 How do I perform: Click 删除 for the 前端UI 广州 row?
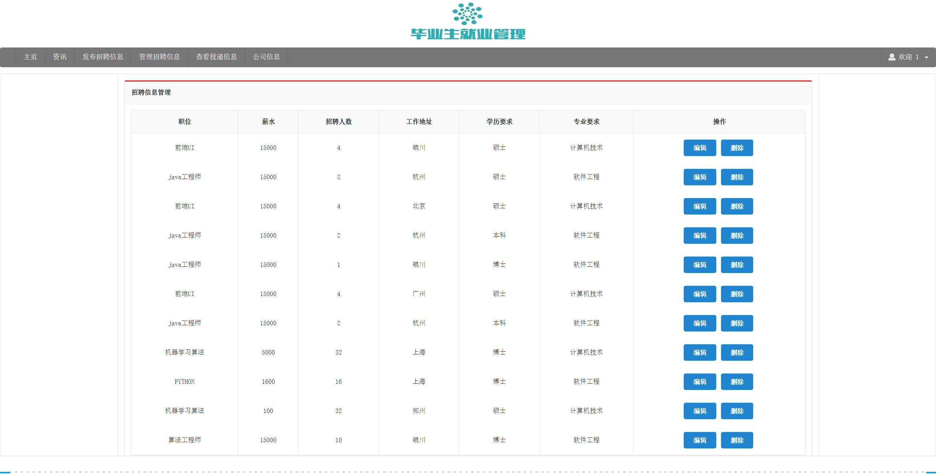pos(737,294)
